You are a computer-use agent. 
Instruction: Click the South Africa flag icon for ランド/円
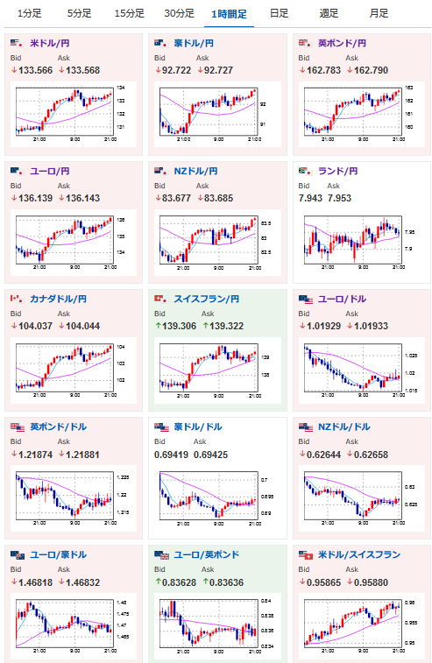click(306, 172)
